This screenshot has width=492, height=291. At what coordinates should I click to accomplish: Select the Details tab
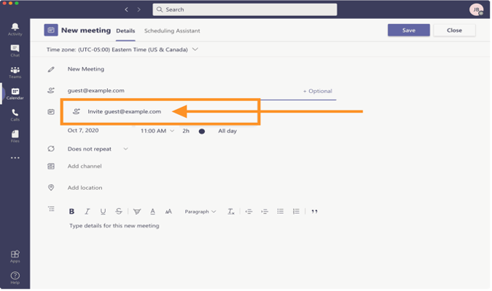pyautogui.click(x=125, y=31)
